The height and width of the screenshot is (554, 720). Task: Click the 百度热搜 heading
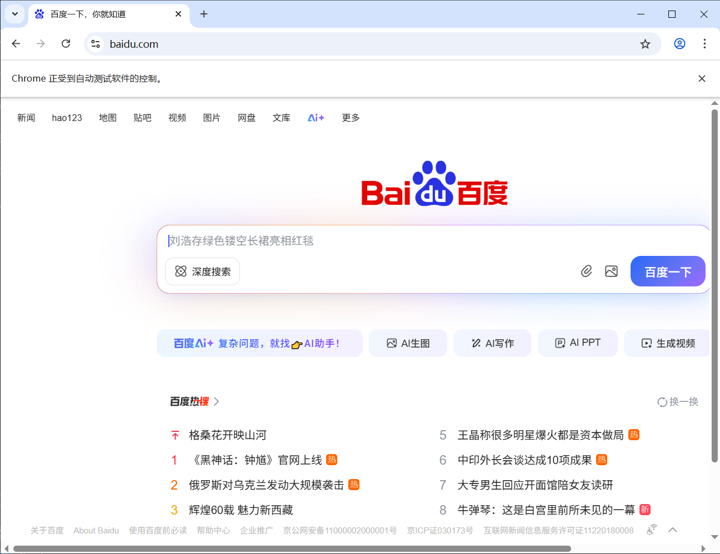(189, 401)
